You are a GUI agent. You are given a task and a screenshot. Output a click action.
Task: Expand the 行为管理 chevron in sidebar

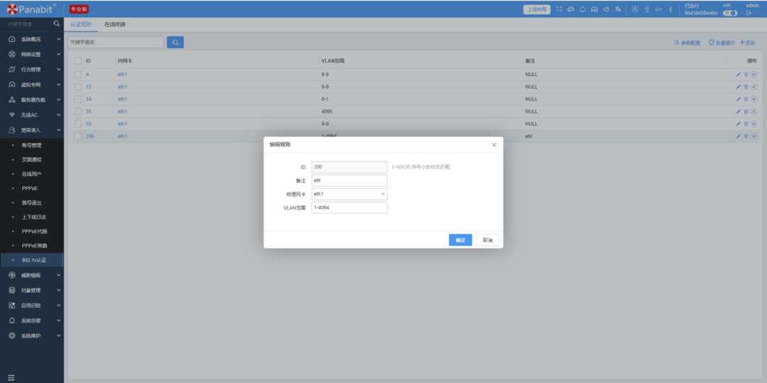[59, 70]
